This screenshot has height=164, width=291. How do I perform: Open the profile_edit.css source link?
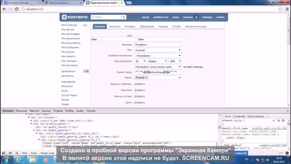(269, 128)
